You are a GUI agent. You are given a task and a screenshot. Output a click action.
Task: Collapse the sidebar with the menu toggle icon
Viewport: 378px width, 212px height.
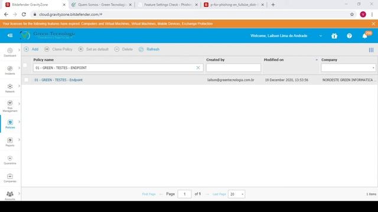[x=10, y=35]
